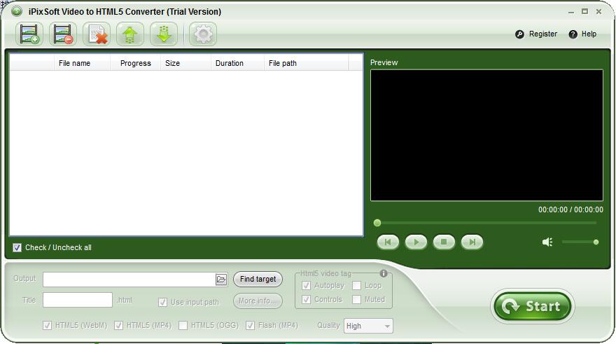Click the Find target button
This screenshot has width=616, height=344.
258,280
